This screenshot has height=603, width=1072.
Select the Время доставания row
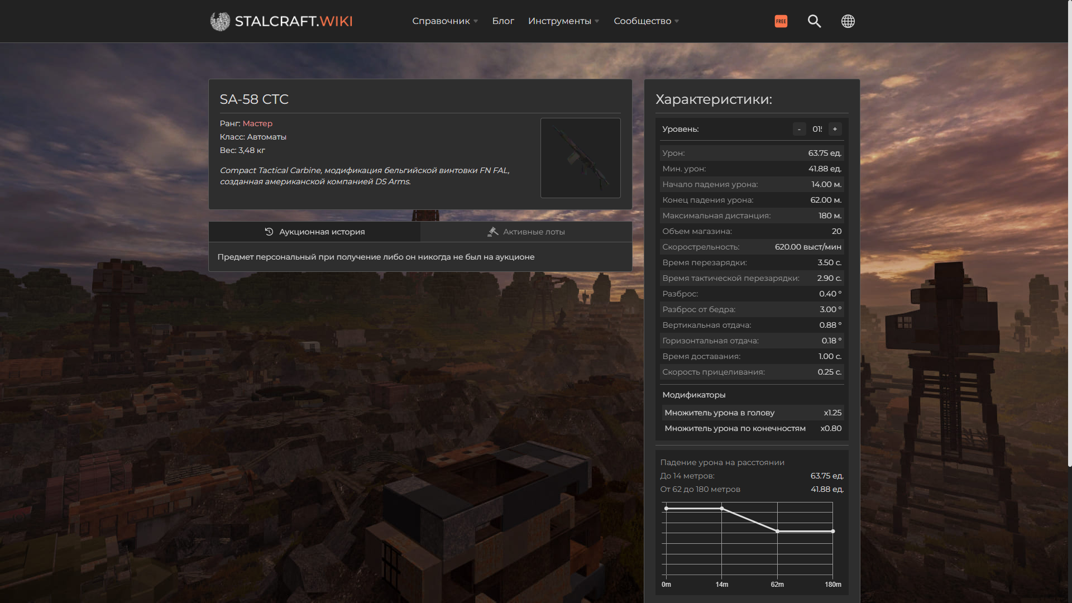tap(752, 356)
